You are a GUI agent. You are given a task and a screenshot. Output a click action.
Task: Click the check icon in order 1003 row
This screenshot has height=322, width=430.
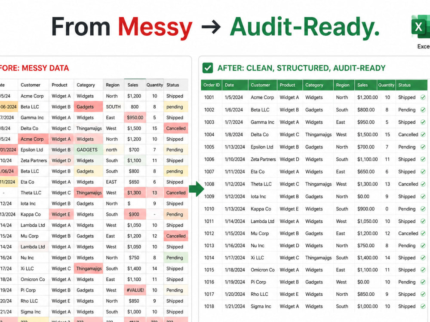(423, 122)
